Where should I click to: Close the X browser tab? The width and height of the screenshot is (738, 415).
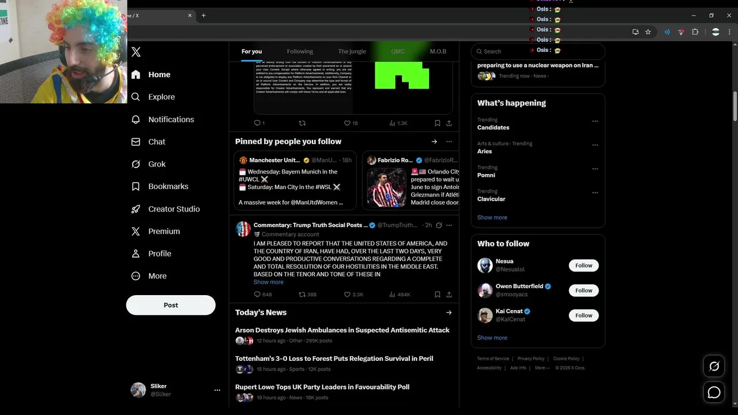click(x=190, y=16)
